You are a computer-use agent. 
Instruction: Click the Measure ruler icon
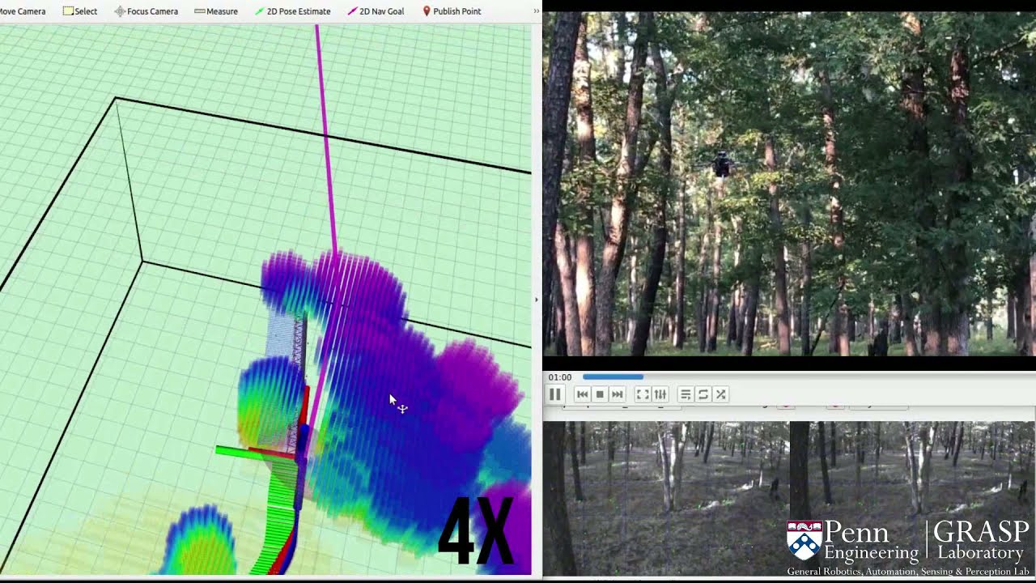pos(199,11)
